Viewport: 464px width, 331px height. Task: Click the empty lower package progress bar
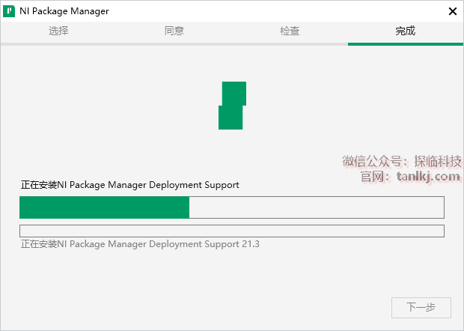pos(231,231)
